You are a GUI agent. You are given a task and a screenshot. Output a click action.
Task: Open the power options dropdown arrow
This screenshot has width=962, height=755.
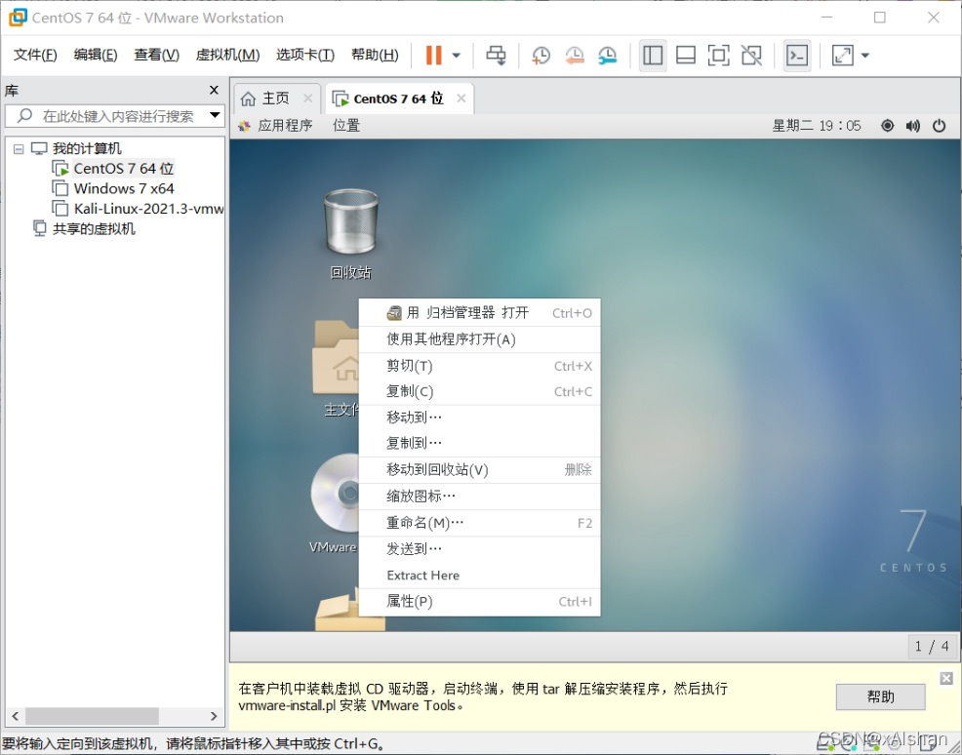[457, 56]
